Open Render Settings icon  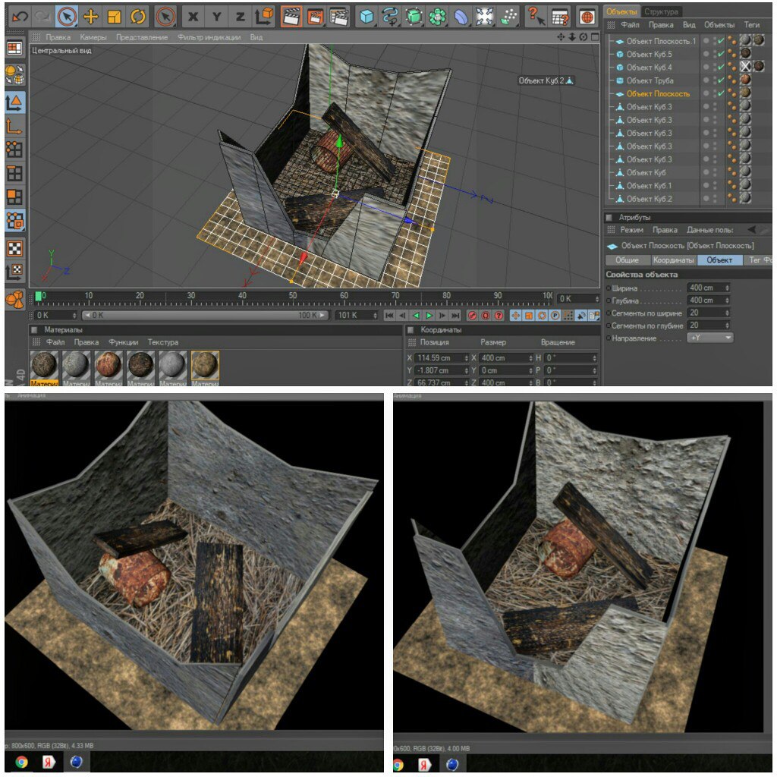[x=339, y=17]
